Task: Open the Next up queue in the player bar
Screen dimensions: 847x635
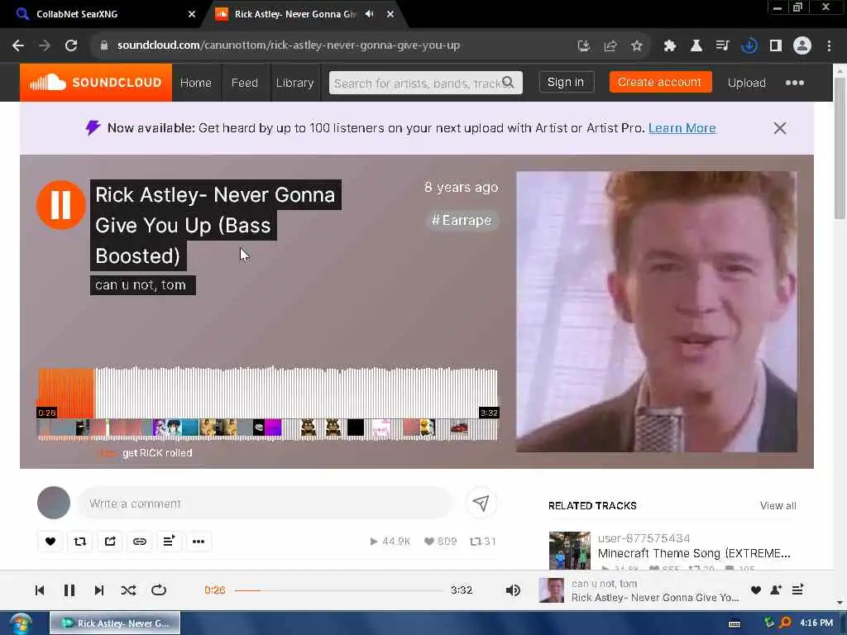Action: click(798, 590)
